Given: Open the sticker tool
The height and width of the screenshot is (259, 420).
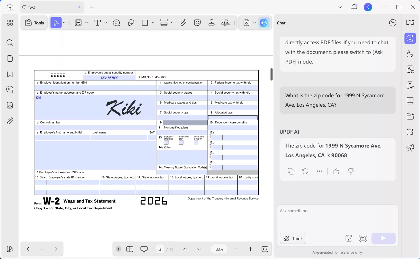Looking at the screenshot, I should click(197, 23).
